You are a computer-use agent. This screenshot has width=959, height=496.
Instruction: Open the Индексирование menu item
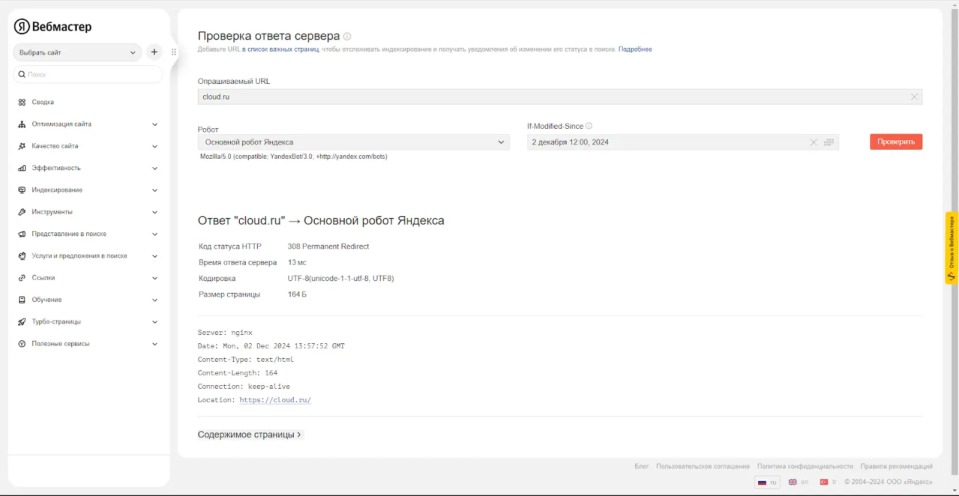57,190
